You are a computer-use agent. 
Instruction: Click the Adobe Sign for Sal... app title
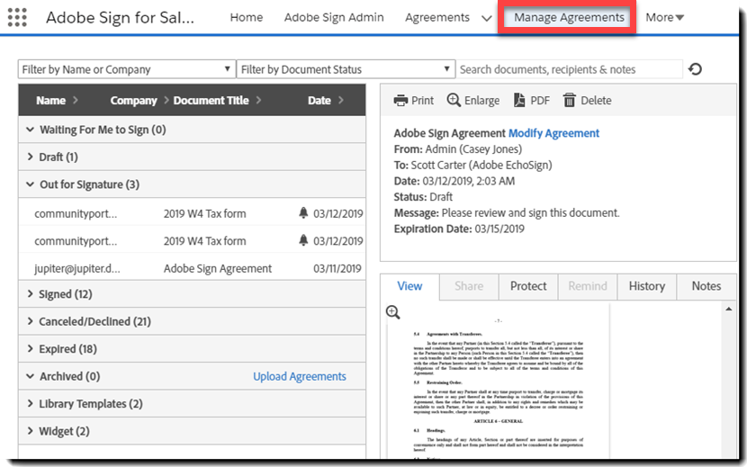point(120,18)
